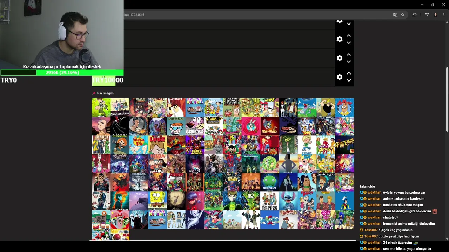The height and width of the screenshot is (252, 449).
Task: Open Google Translate icon in the address bar
Action: (395, 15)
